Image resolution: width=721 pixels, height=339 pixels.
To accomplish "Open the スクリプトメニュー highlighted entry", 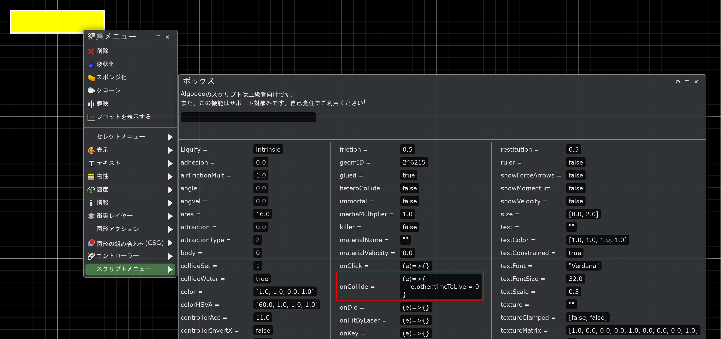I will pos(130,269).
